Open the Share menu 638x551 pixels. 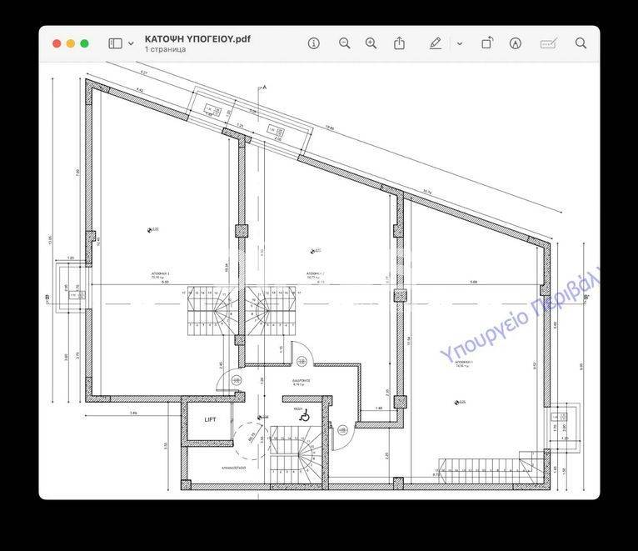(400, 43)
